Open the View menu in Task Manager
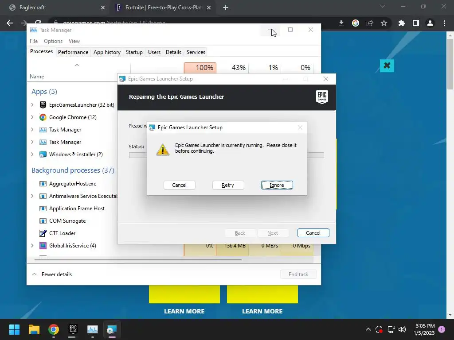The image size is (454, 340). point(74,41)
